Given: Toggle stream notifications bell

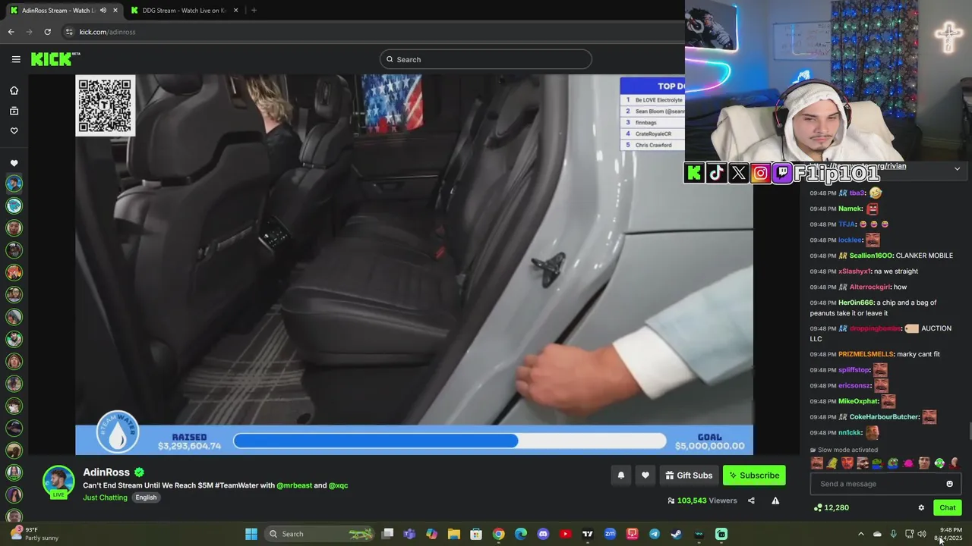Looking at the screenshot, I should 620,475.
